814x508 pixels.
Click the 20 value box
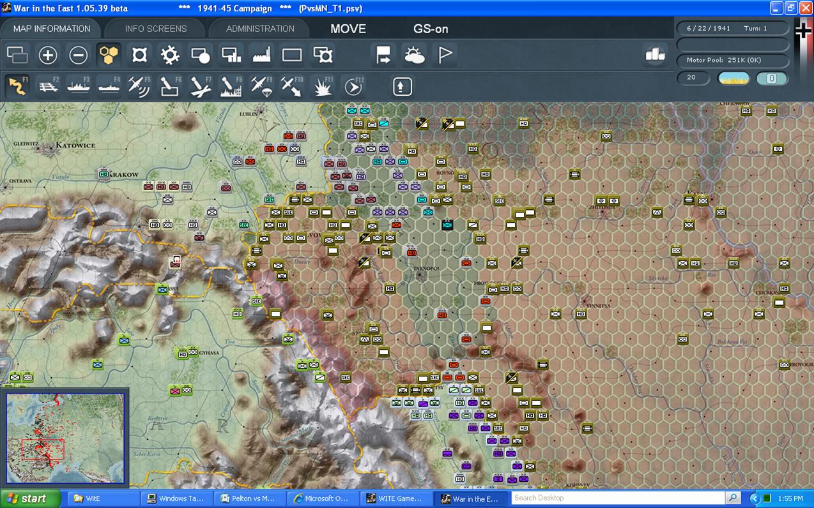click(693, 78)
